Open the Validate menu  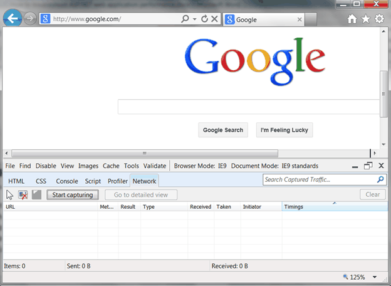click(155, 166)
